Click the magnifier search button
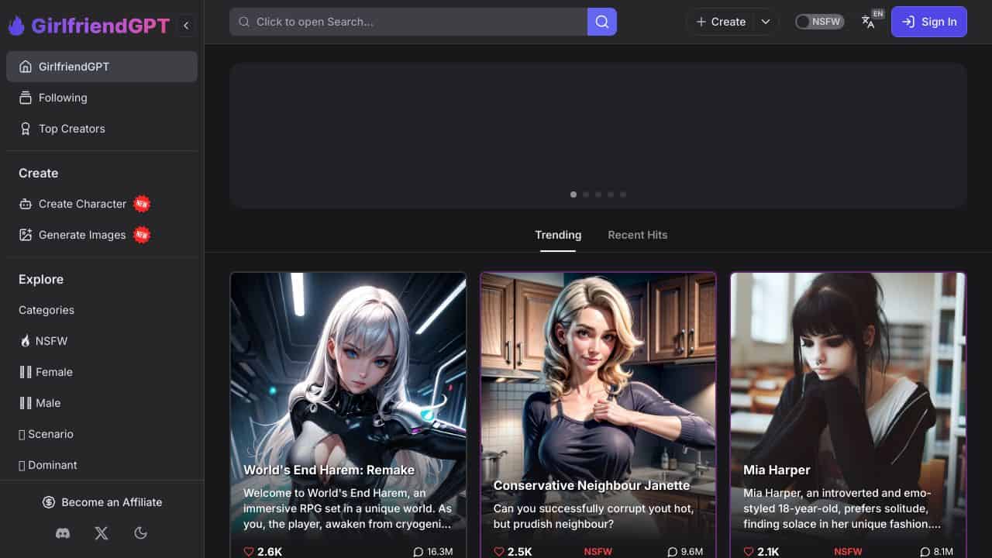 coord(602,22)
